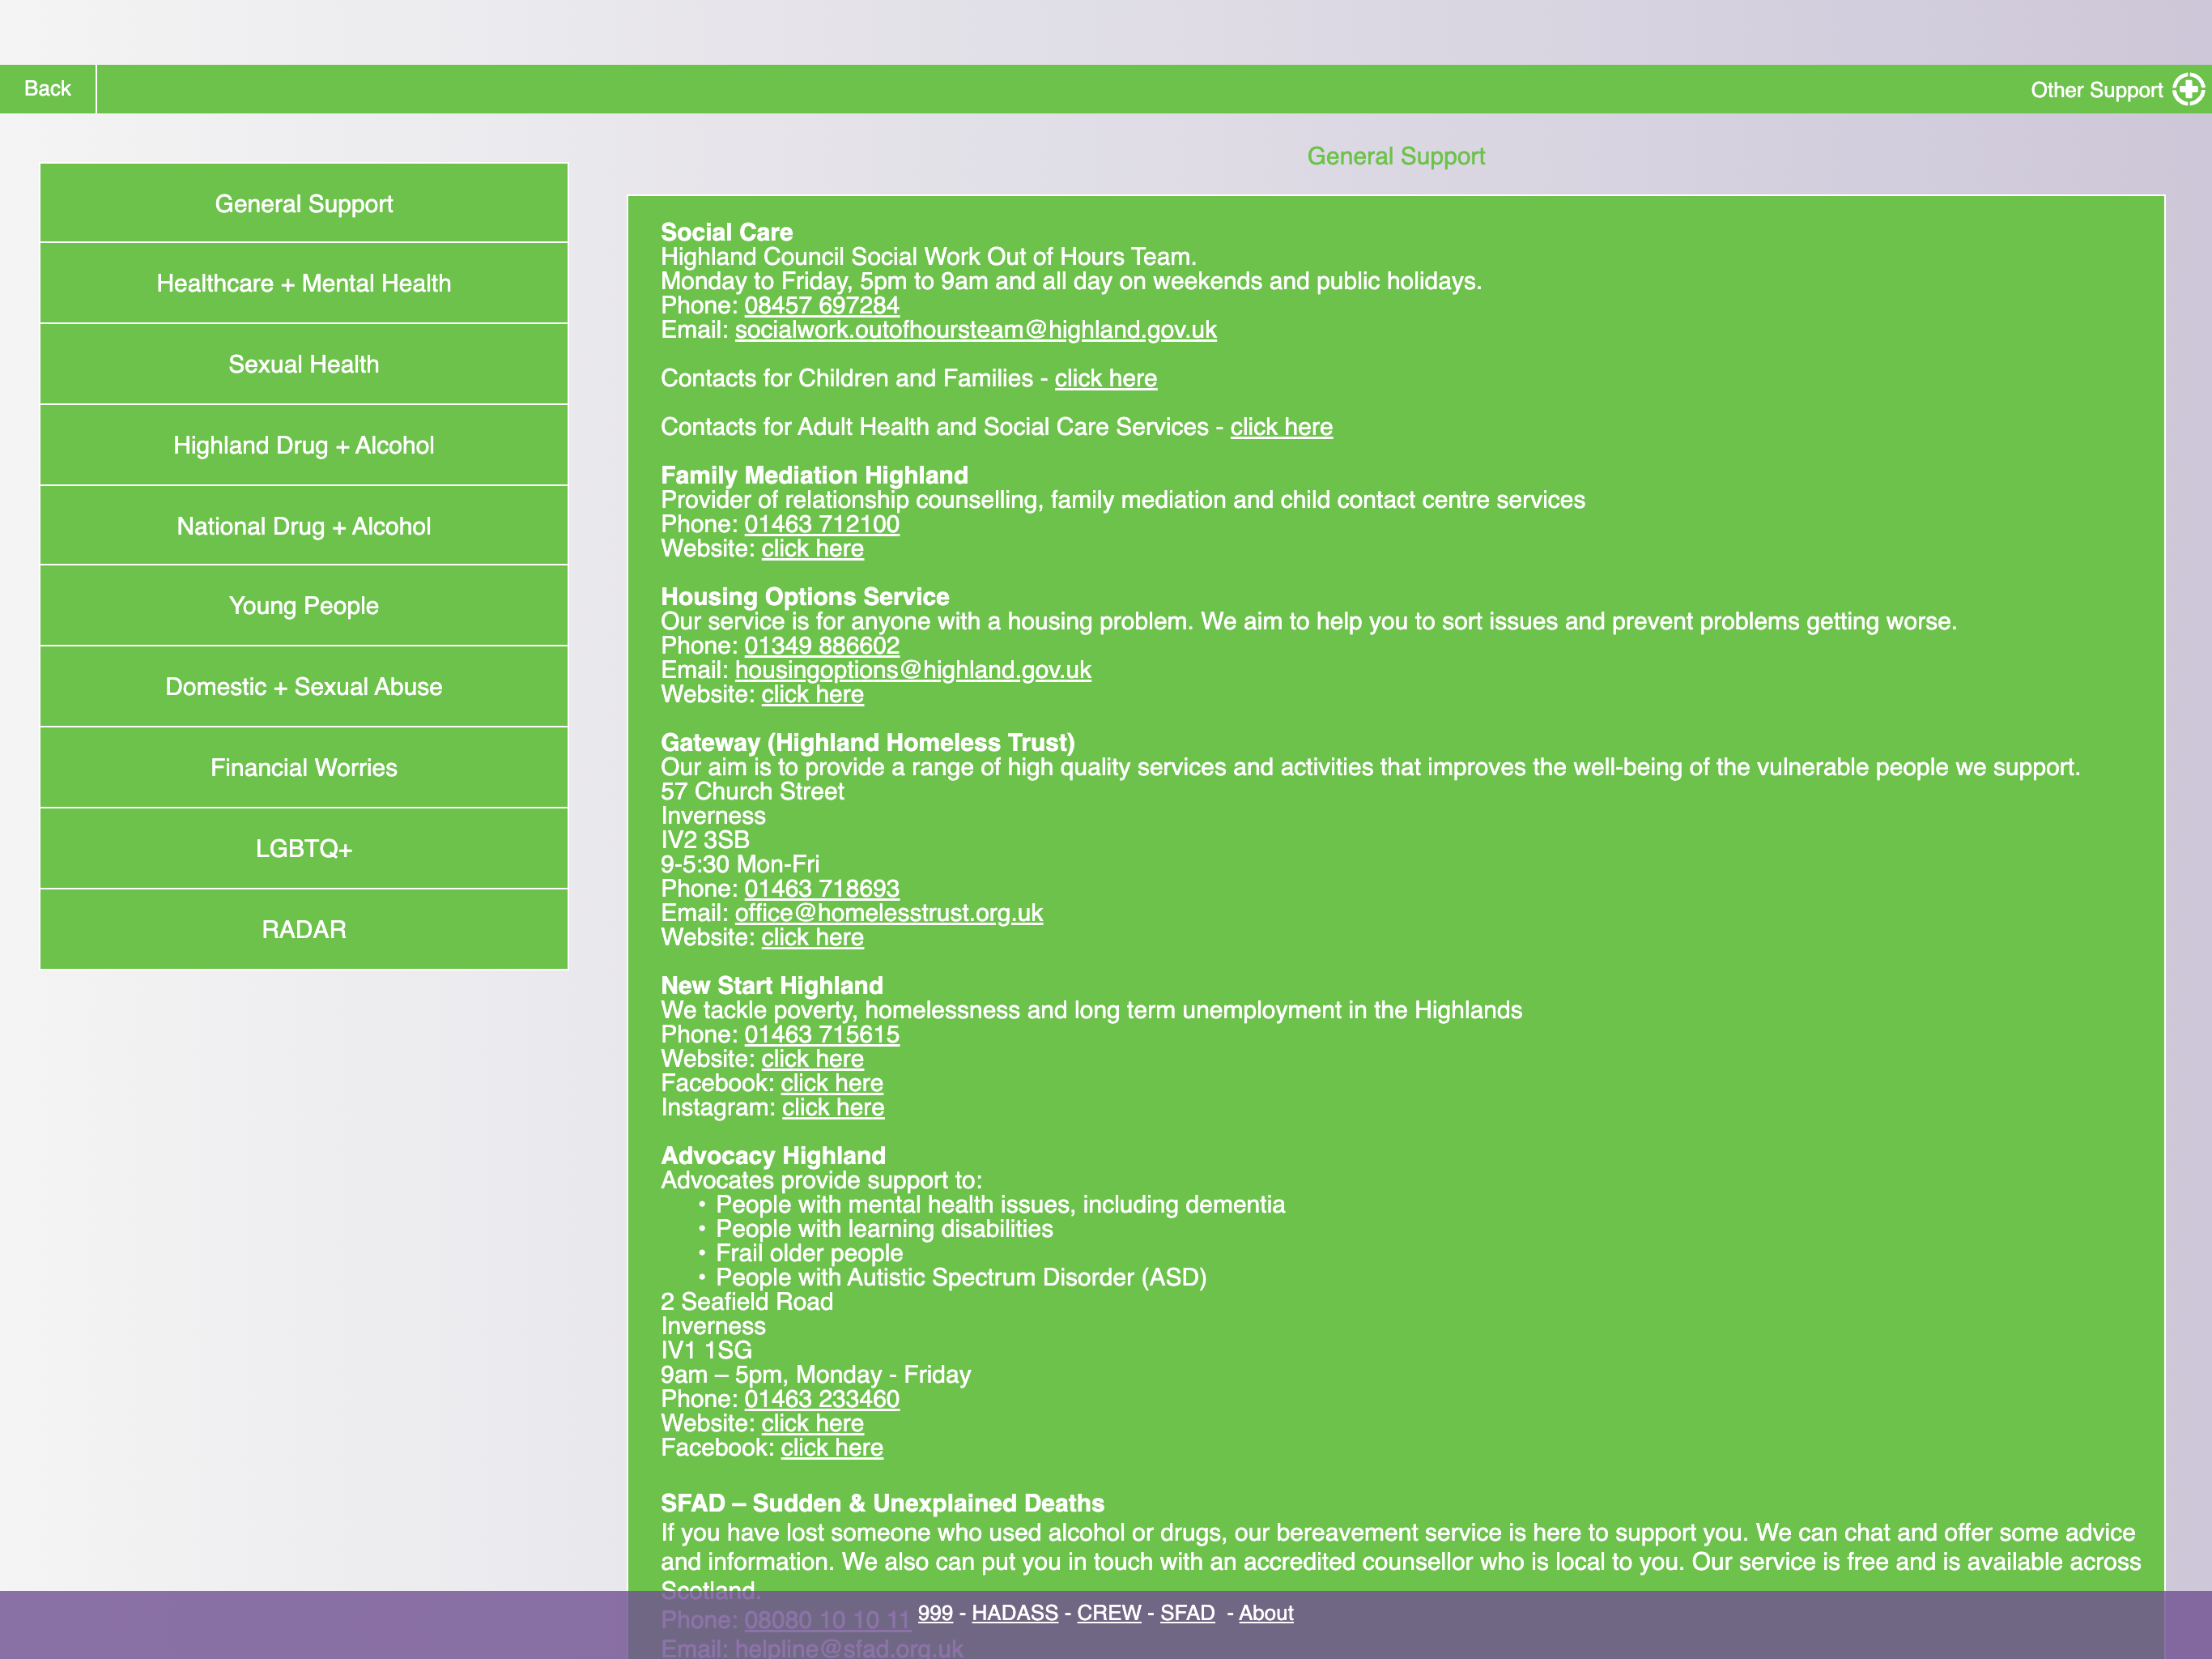Open the General Support menu item
2212x1659 pixels.
coord(304,203)
